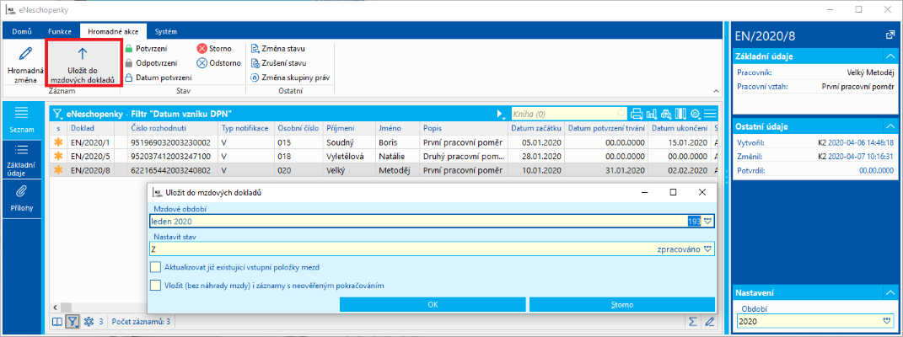
Task: Open the EN/2020/8 panel pop-out icon
Action: (x=890, y=35)
